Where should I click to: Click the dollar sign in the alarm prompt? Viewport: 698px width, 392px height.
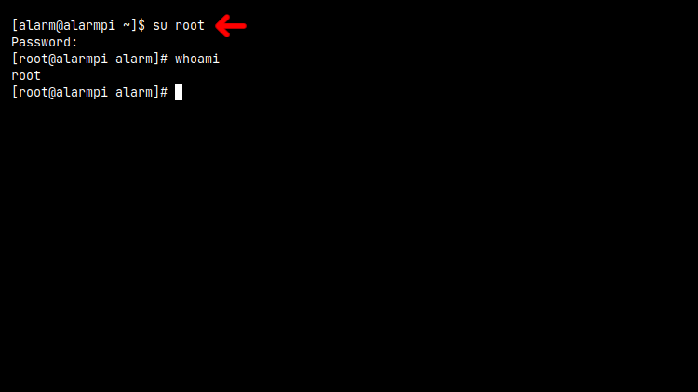tap(141, 25)
